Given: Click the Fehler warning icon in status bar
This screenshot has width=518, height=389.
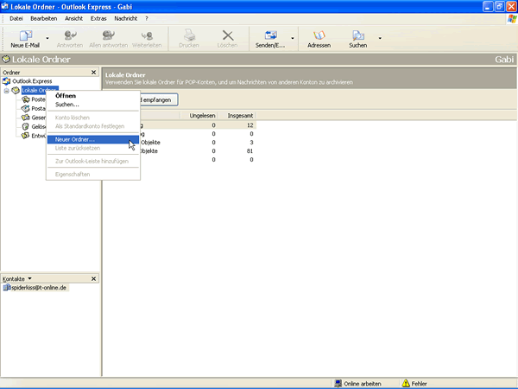Looking at the screenshot, I should point(406,383).
